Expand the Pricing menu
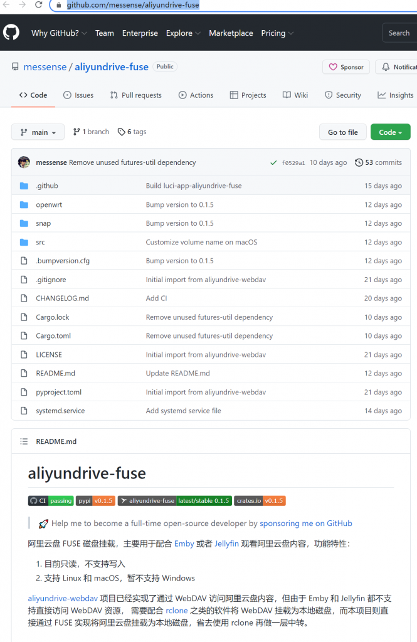Viewport: 417px width, 642px height. (x=277, y=33)
